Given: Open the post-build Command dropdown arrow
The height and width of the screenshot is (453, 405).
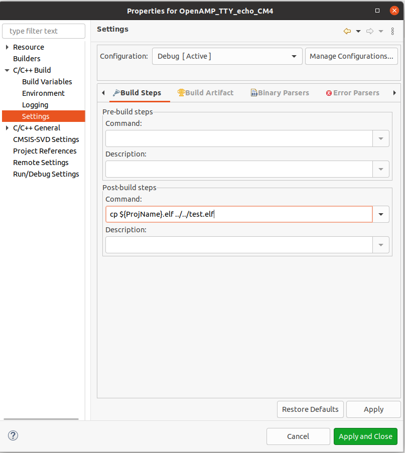Looking at the screenshot, I should click(x=381, y=214).
